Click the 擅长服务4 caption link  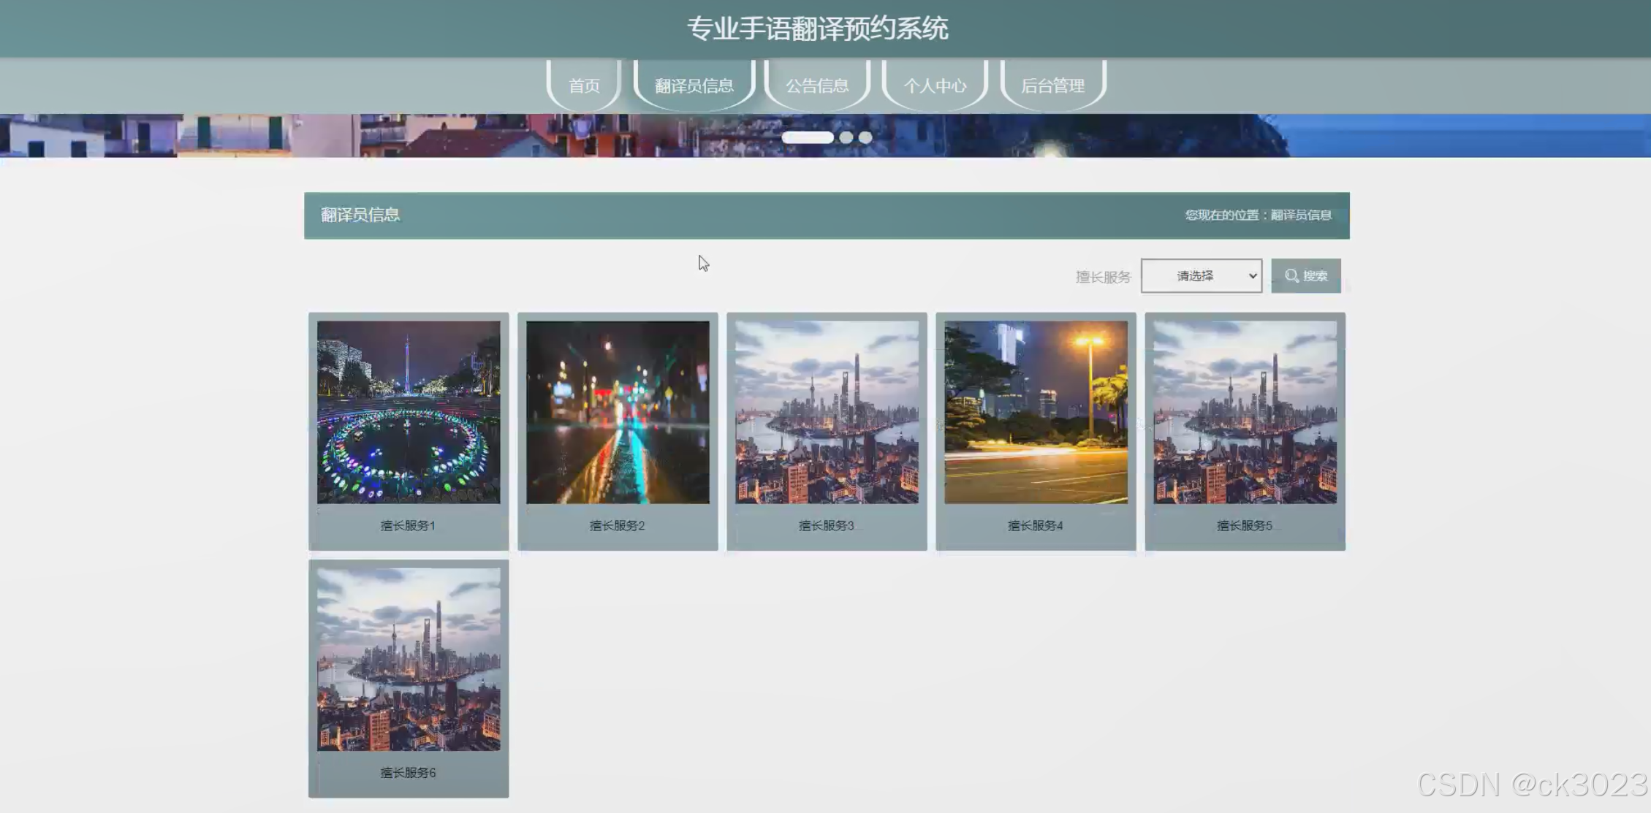click(1035, 526)
